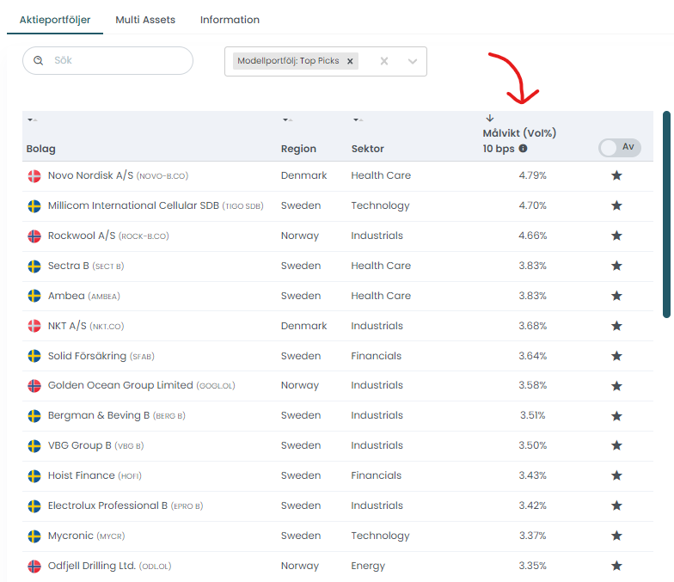The height and width of the screenshot is (582, 674).
Task: Open the model portfolio dropdown chevron
Action: 413,61
